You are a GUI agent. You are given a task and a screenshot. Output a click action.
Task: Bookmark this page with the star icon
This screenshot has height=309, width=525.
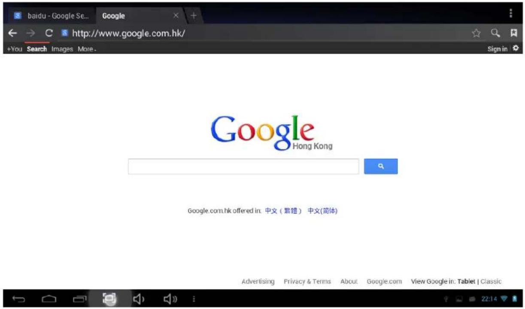pyautogui.click(x=476, y=33)
